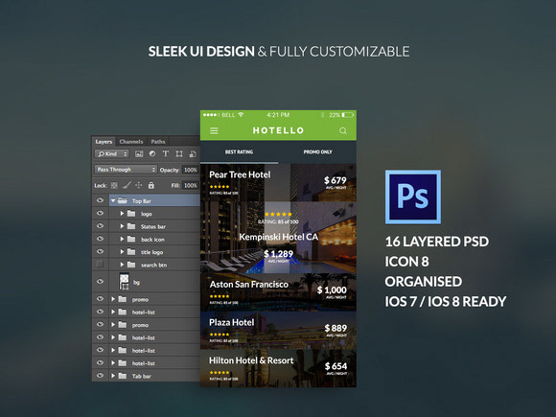Tap the wifi icon in phone status bar

tap(242, 114)
